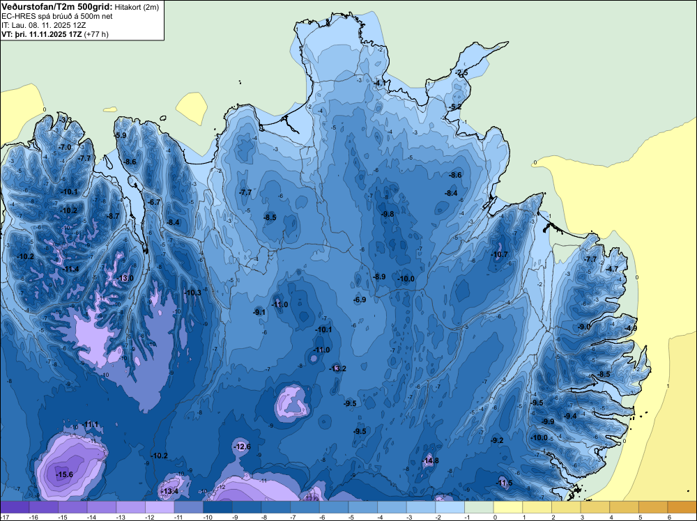The image size is (697, 521).
Task: Click the valid time 'VT: þri. 11.11.2025 17Z'
Action: [x=41, y=33]
